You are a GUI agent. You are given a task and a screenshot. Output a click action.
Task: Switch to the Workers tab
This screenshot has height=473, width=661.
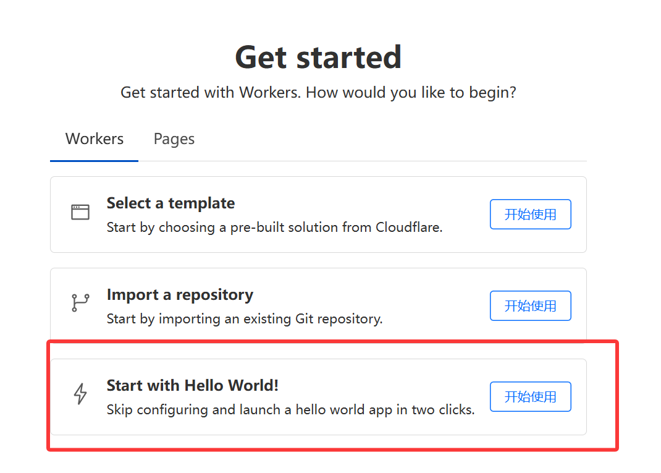(94, 139)
